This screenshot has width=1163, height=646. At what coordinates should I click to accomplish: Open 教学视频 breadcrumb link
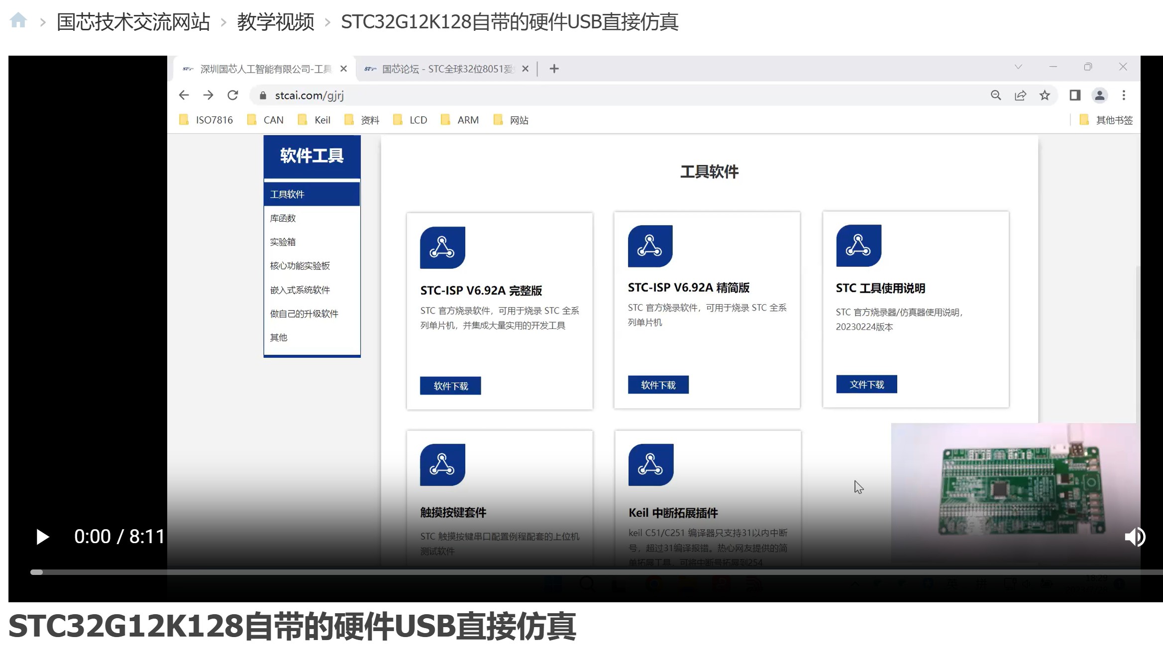[x=275, y=22]
